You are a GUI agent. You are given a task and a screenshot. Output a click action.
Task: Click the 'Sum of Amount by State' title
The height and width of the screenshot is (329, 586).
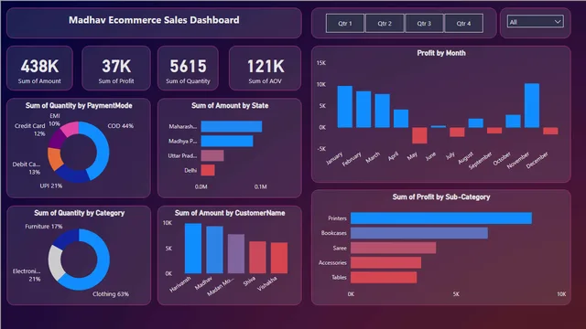pos(230,106)
